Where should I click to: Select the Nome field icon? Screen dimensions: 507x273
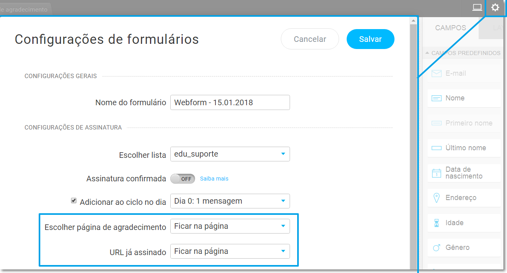[436, 98]
